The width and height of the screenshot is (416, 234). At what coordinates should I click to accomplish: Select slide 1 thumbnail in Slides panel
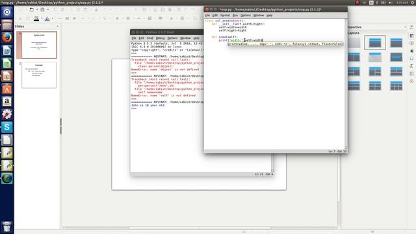(39, 45)
